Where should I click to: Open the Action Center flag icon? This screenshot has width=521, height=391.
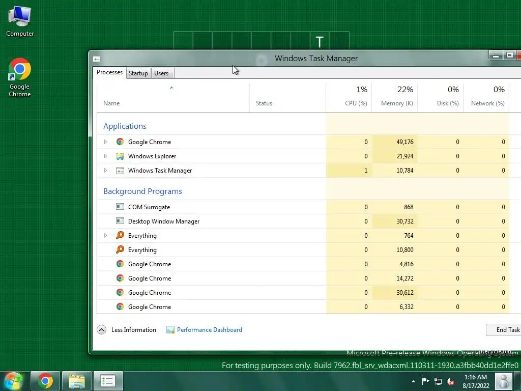click(x=426, y=381)
